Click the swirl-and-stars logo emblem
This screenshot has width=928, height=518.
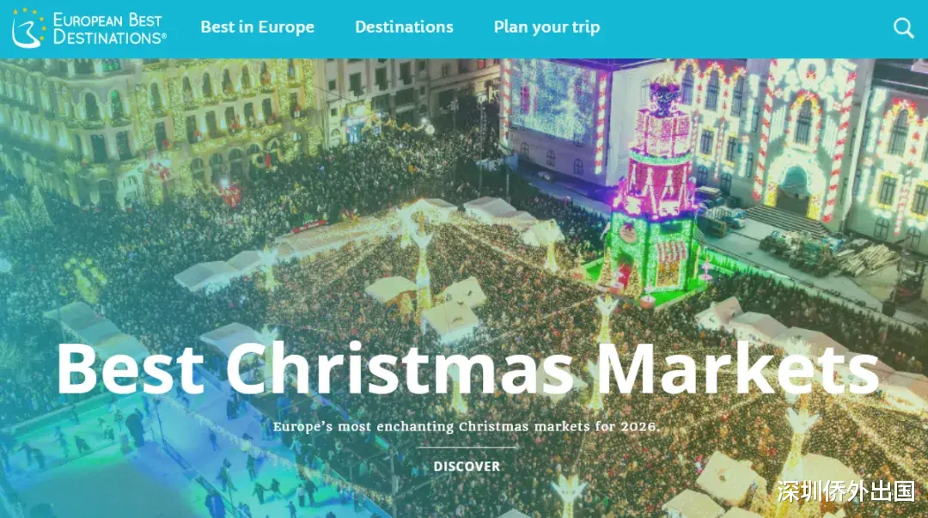[x=28, y=27]
